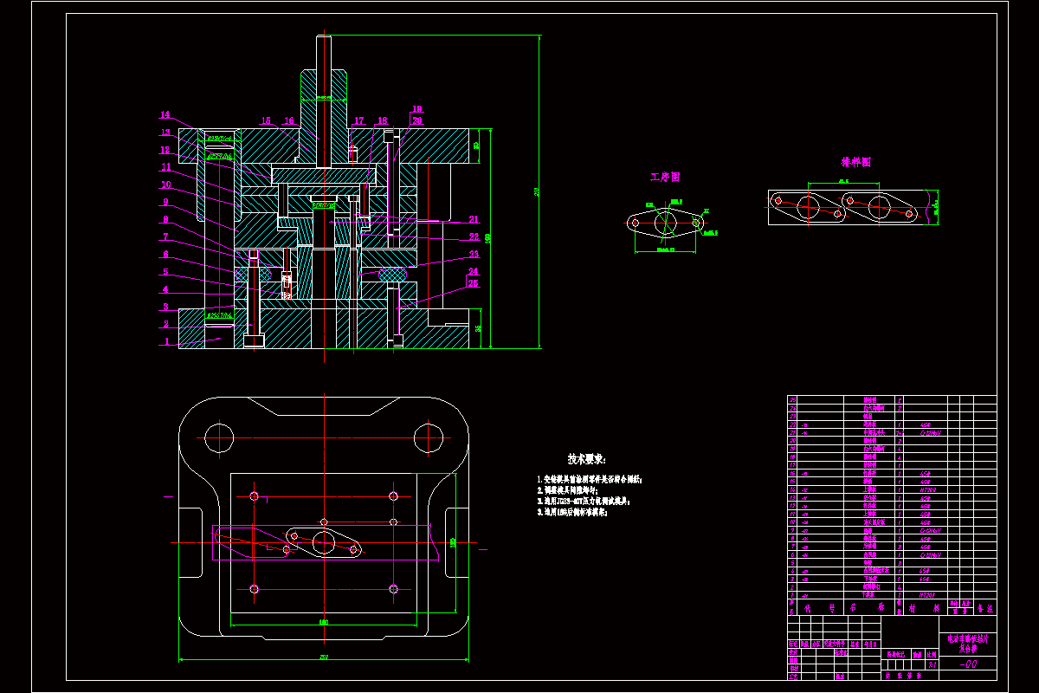Click part callout number 17 above section view

(x=359, y=121)
